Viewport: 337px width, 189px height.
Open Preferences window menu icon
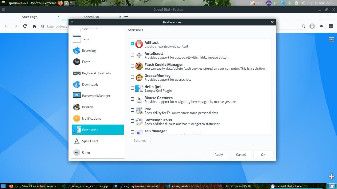(x=72, y=22)
